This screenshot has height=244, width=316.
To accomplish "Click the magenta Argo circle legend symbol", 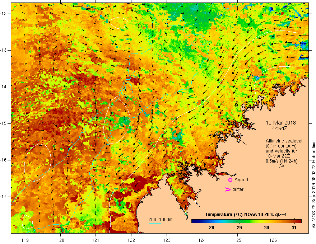I will pos(230,180).
